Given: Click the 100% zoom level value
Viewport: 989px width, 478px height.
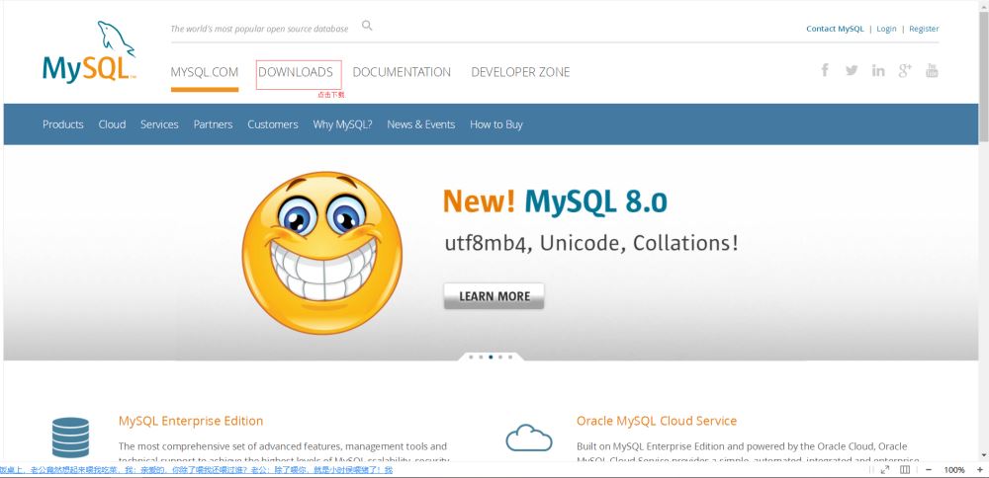Looking at the screenshot, I should [x=953, y=470].
